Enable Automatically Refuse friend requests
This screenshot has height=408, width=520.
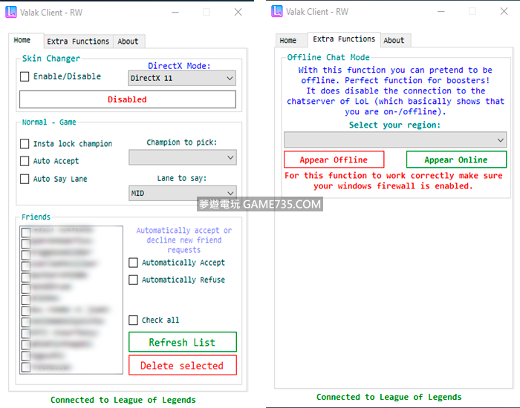coord(133,280)
